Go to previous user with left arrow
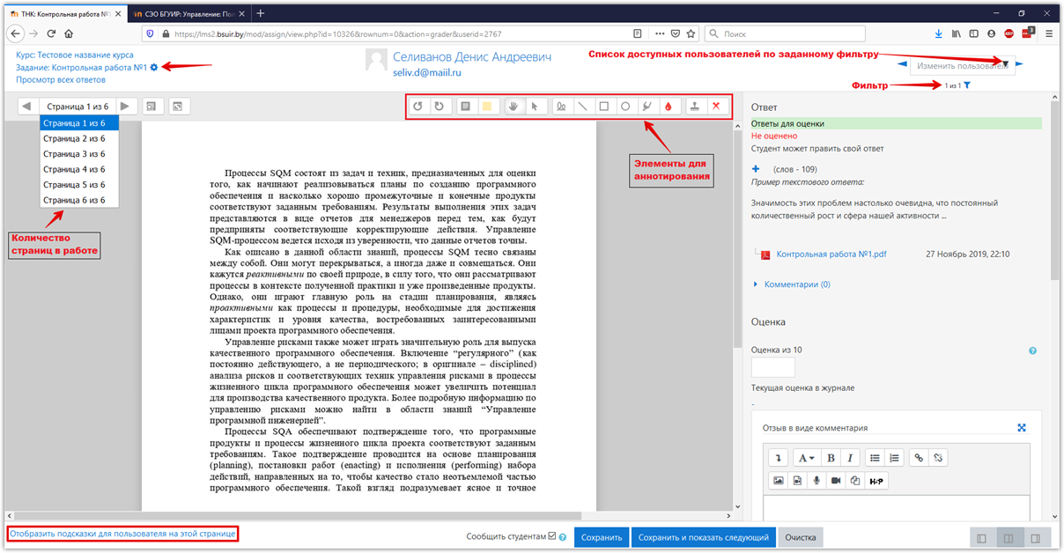Screen dimensions: 1064x553 [901, 65]
